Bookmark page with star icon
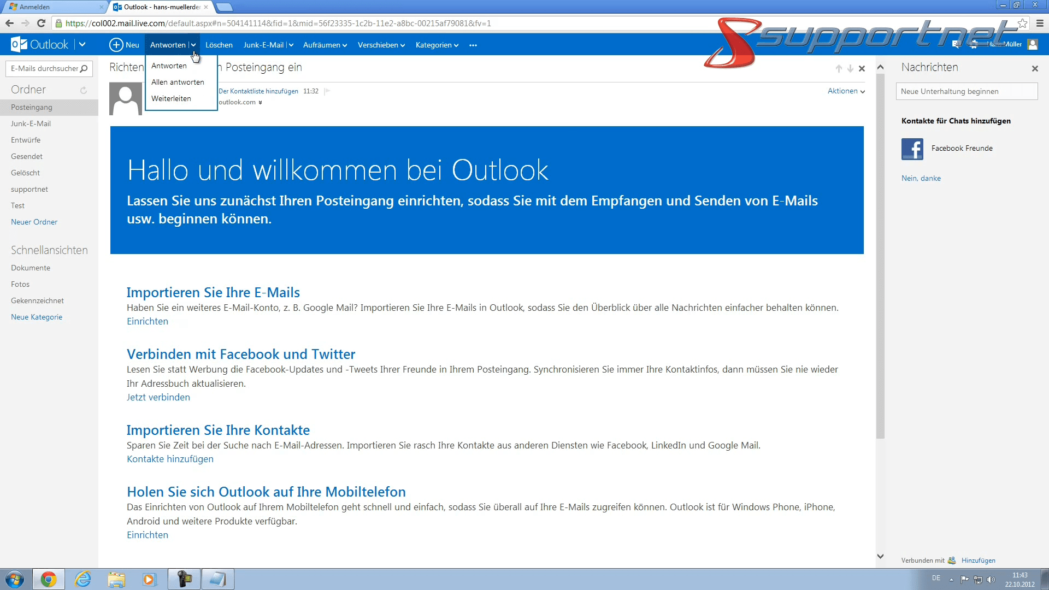The height and width of the screenshot is (590, 1049). [1022, 23]
